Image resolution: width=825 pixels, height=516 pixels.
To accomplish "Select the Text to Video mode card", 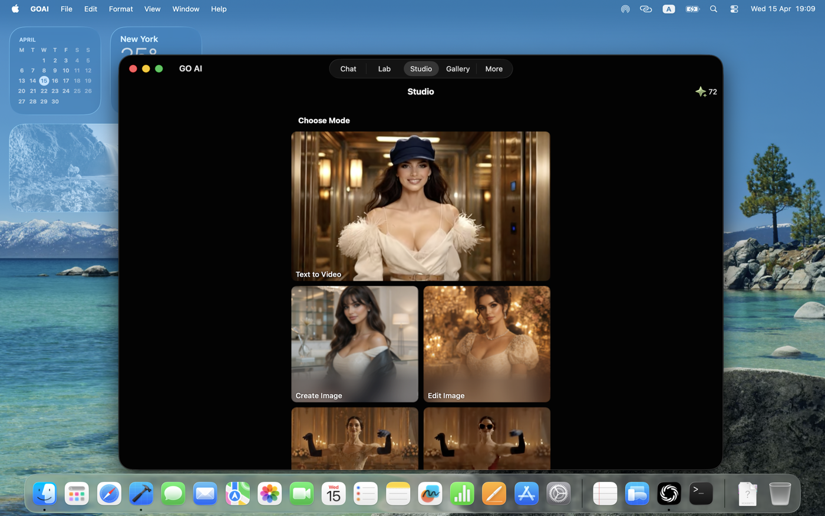I will coord(420,206).
